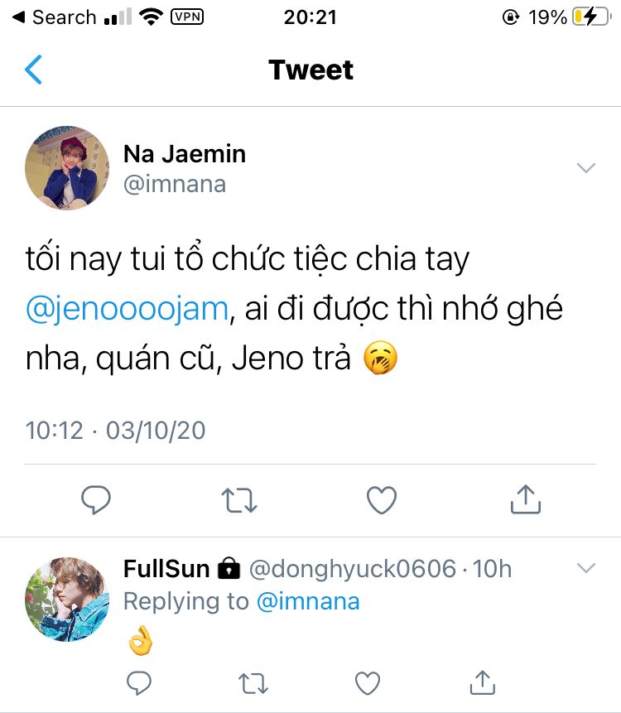Retweet Na Jaemin's tweet
Viewport: 621px width, 713px height.
[x=239, y=499]
